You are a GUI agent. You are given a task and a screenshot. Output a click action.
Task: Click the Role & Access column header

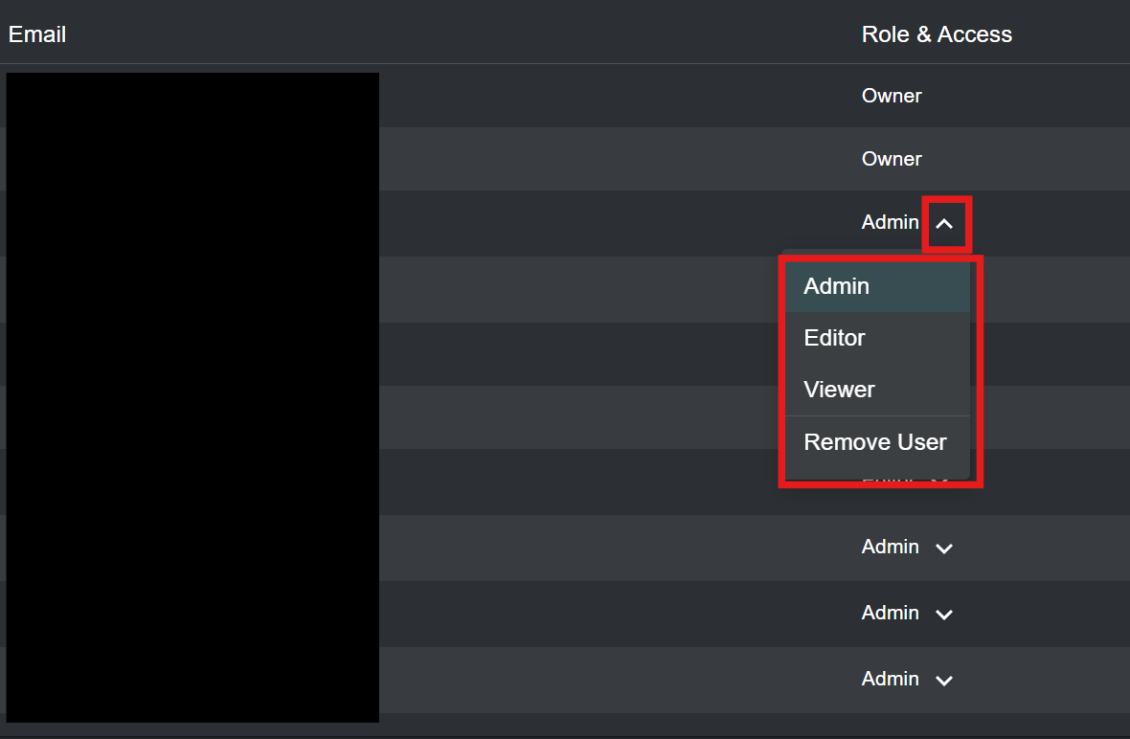937,34
